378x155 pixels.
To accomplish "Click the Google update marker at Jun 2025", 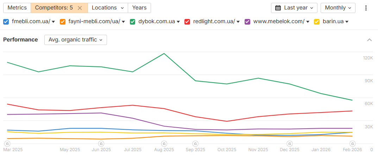I will click(x=101, y=143).
